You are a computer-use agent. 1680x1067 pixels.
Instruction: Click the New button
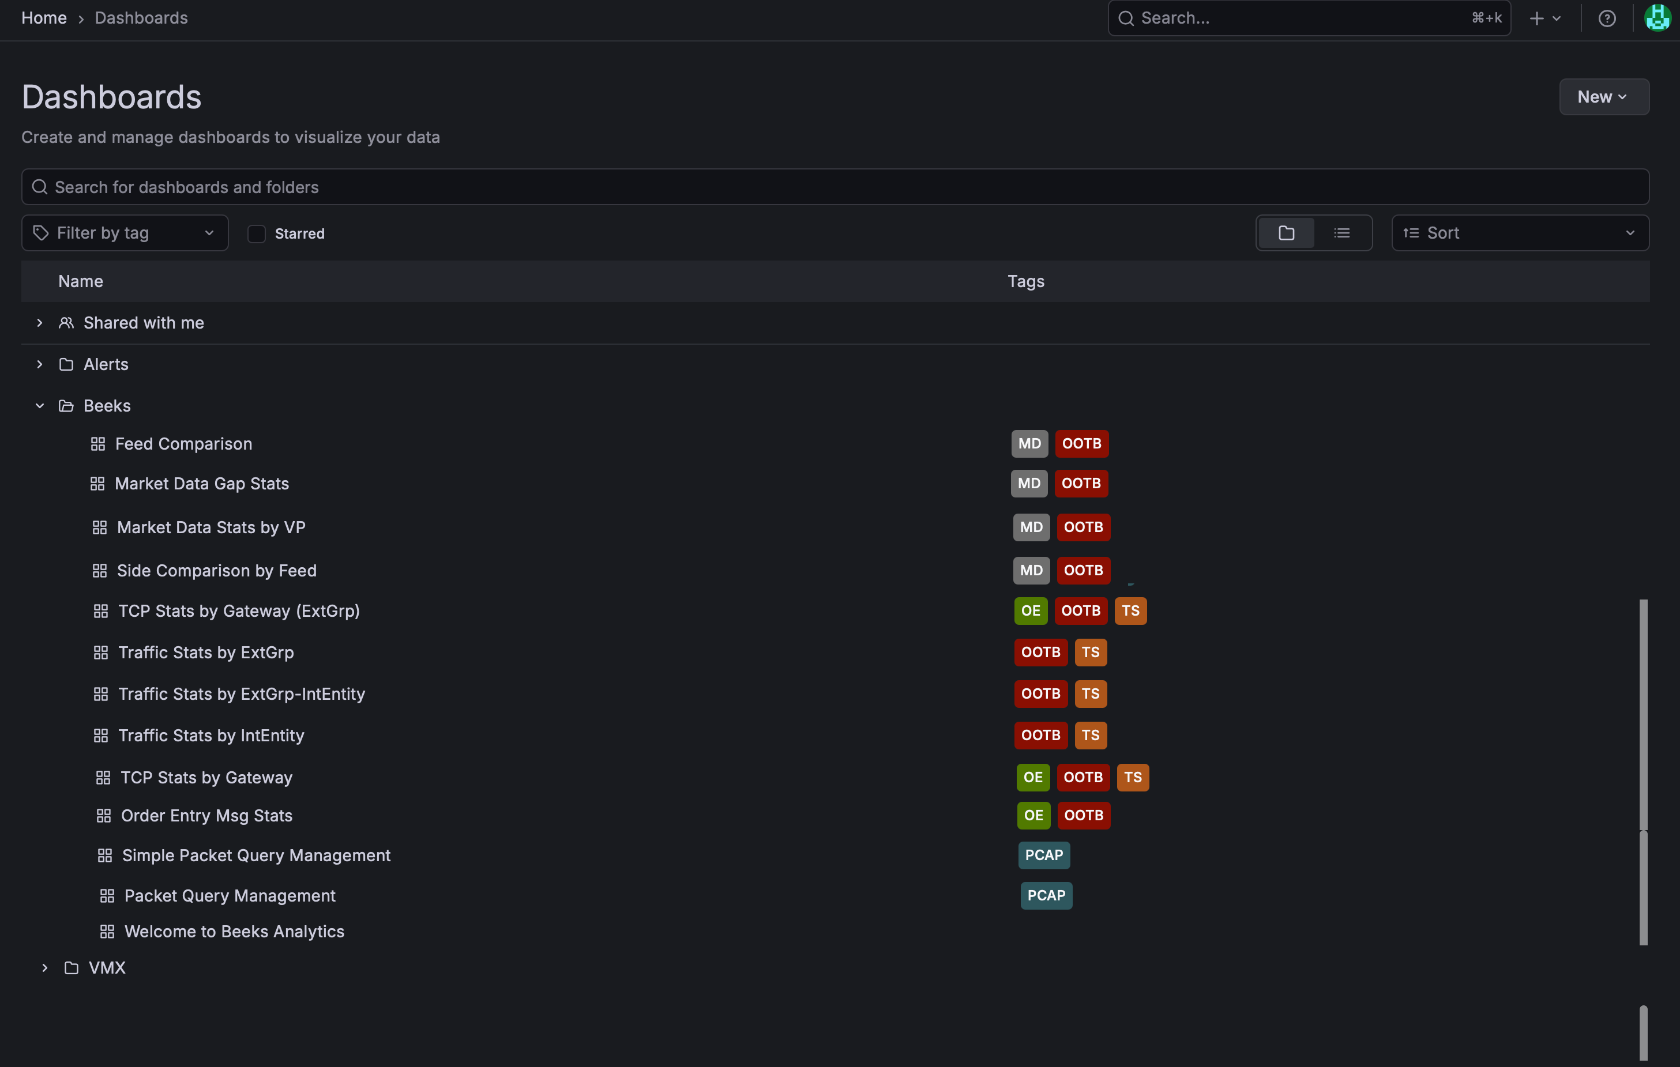pos(1603,97)
